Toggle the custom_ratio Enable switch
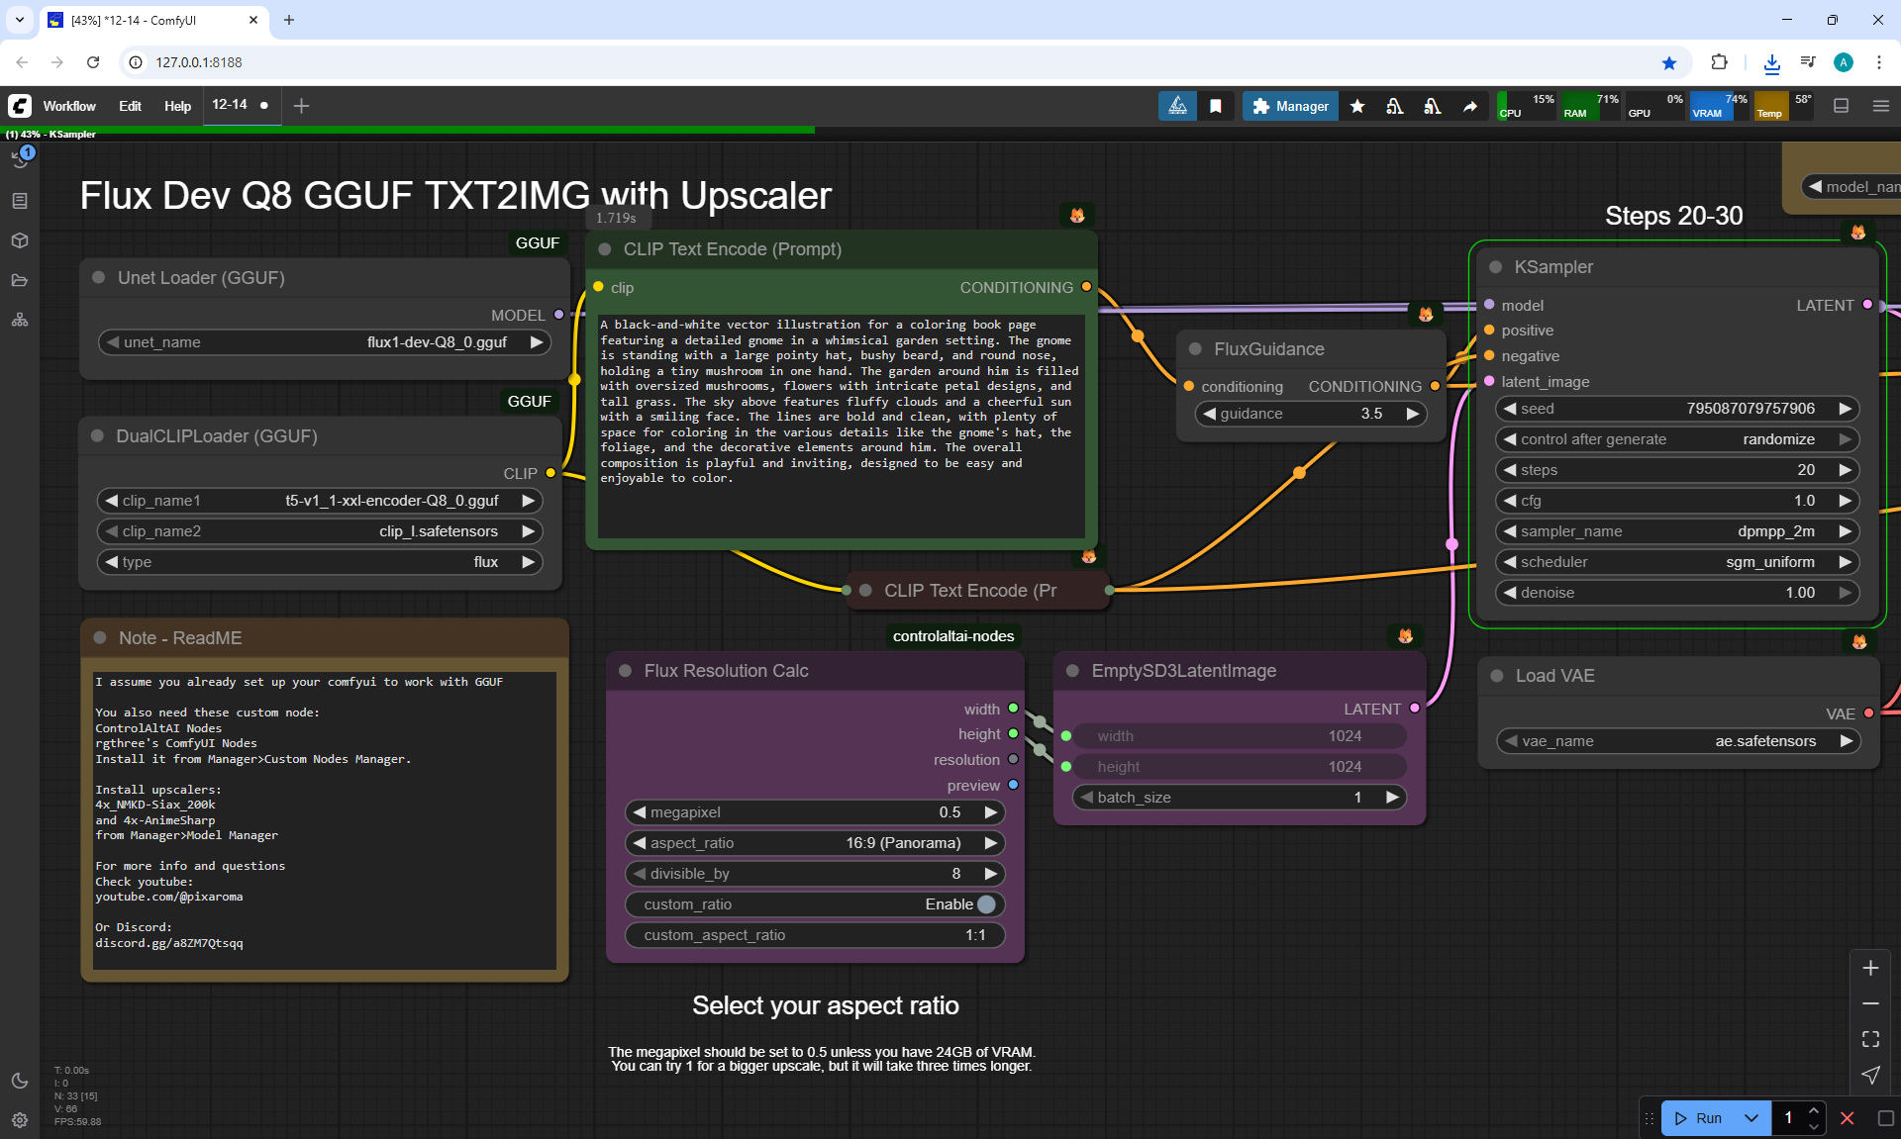The width and height of the screenshot is (1901, 1139). (985, 904)
